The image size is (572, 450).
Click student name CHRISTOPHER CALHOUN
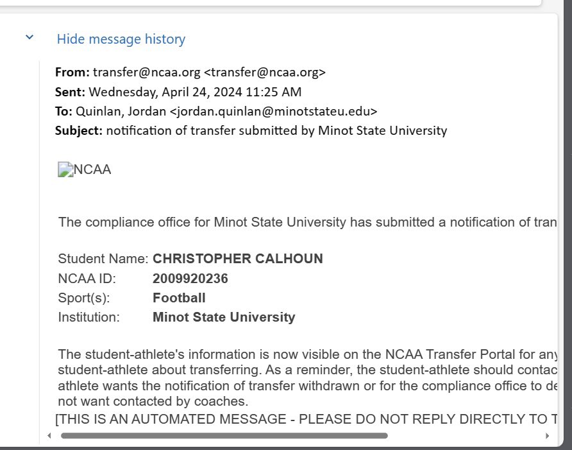click(238, 259)
